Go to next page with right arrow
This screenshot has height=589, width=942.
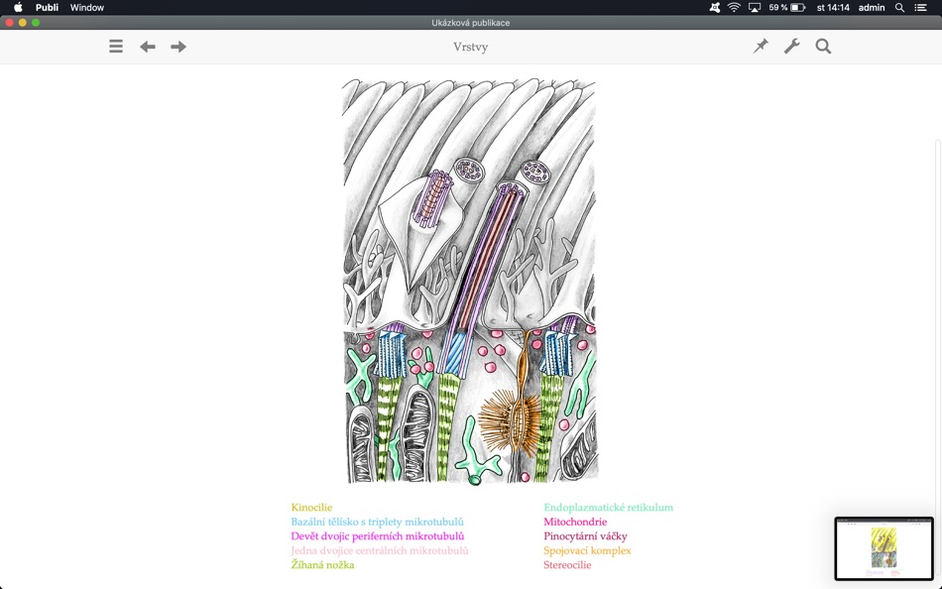pos(178,47)
